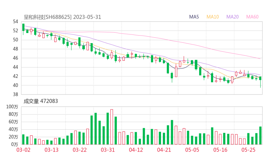Select the 50 price axis label
The width and height of the screenshot is (266, 158).
click(15, 40)
